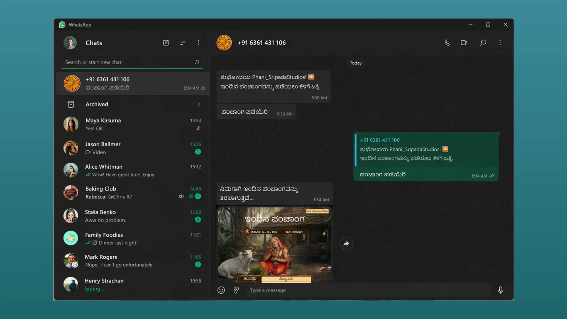Record a voice message with microphone

coord(501,290)
